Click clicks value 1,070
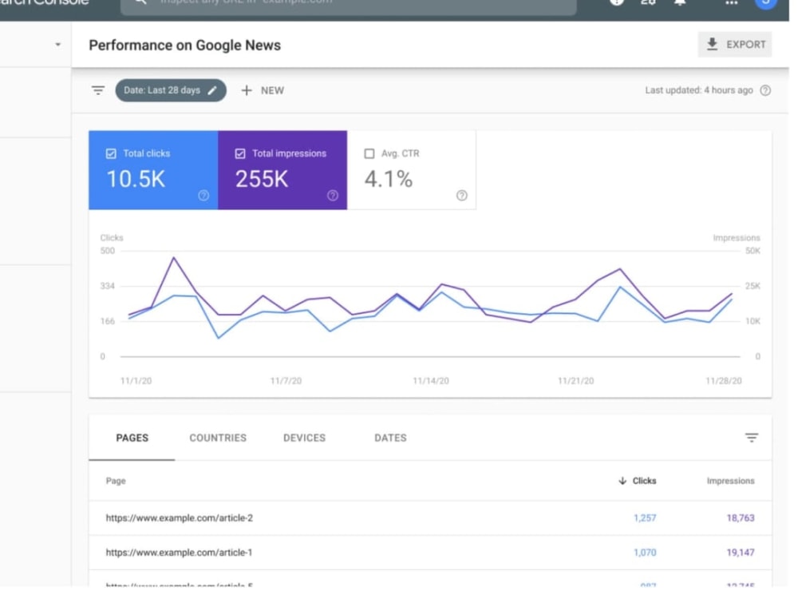The height and width of the screenshot is (599, 798). (x=645, y=553)
